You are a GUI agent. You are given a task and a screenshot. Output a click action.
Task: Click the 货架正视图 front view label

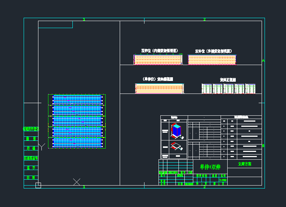(228, 79)
